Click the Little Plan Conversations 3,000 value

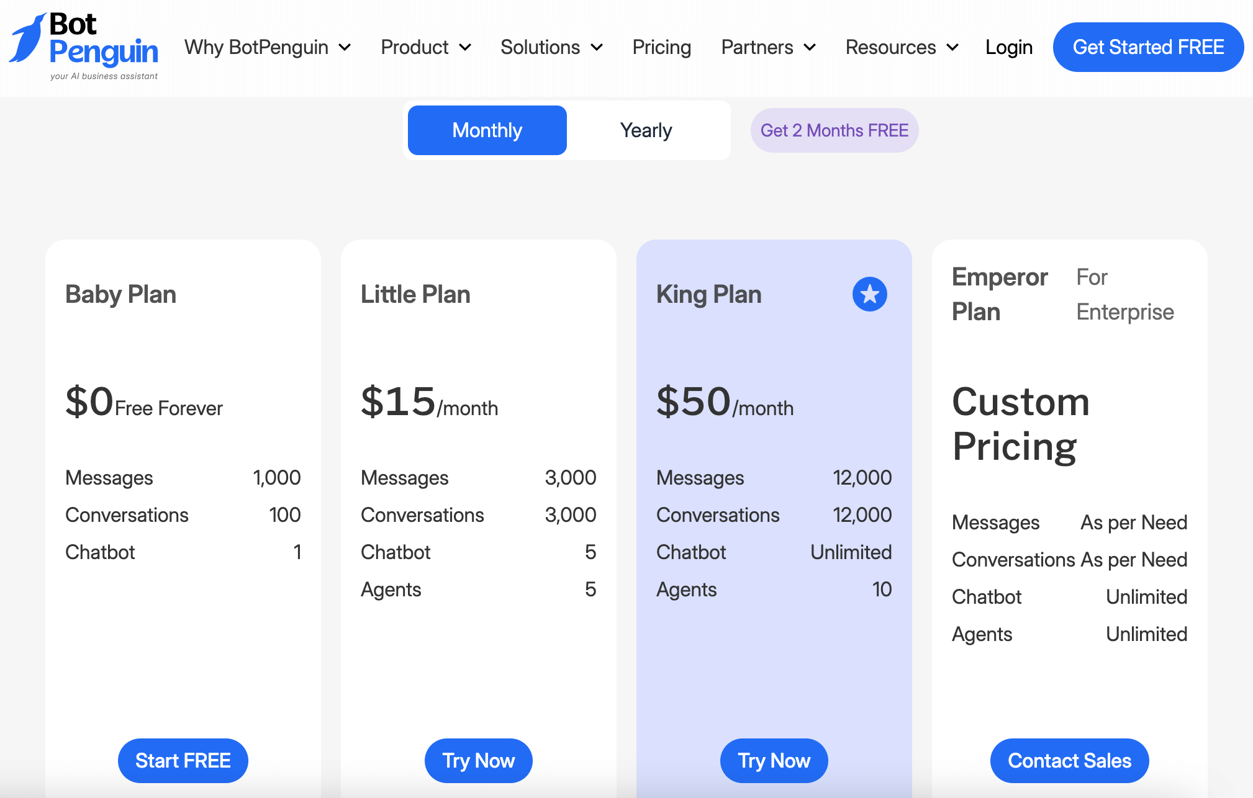[571, 515]
